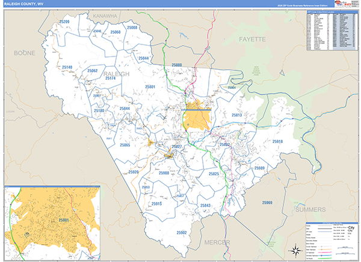Select the MERCER county label
This screenshot has height=262, width=361.
[x=218, y=241]
